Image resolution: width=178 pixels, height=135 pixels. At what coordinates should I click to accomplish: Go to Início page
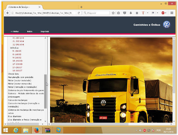click(x=30, y=31)
